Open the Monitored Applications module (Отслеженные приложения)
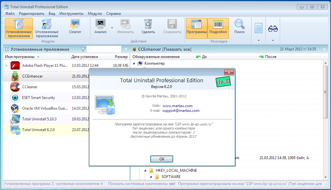This screenshot has width=331, height=190. [x=47, y=28]
